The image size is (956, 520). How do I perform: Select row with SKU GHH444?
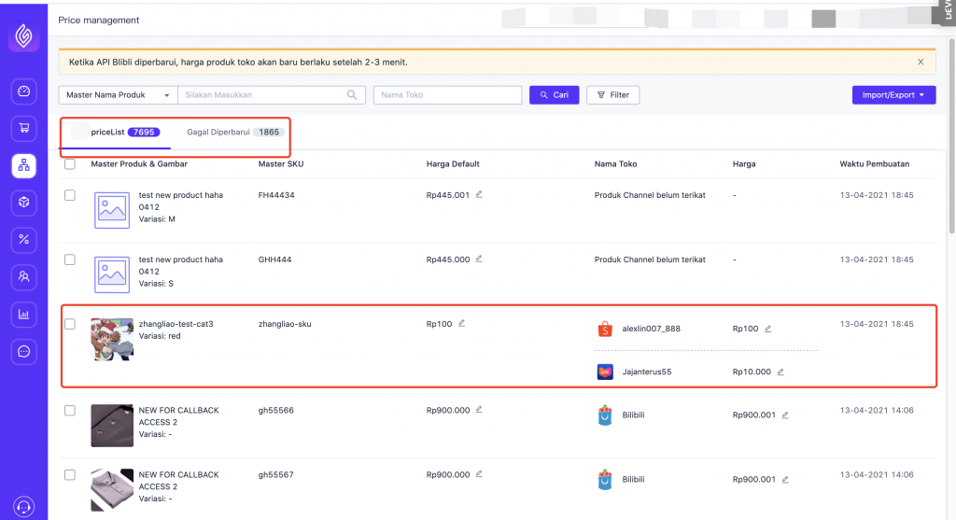click(x=70, y=260)
